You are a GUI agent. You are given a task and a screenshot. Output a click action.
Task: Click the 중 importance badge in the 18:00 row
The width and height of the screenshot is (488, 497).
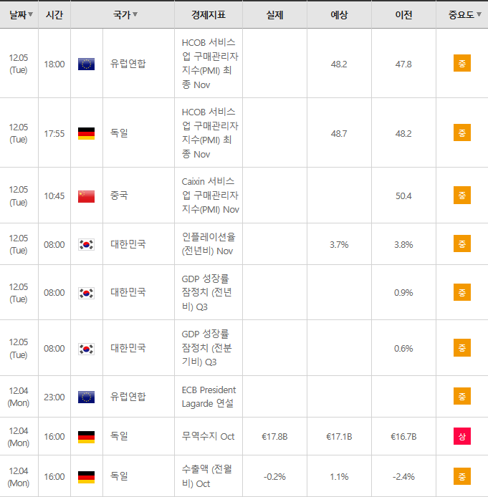[462, 63]
